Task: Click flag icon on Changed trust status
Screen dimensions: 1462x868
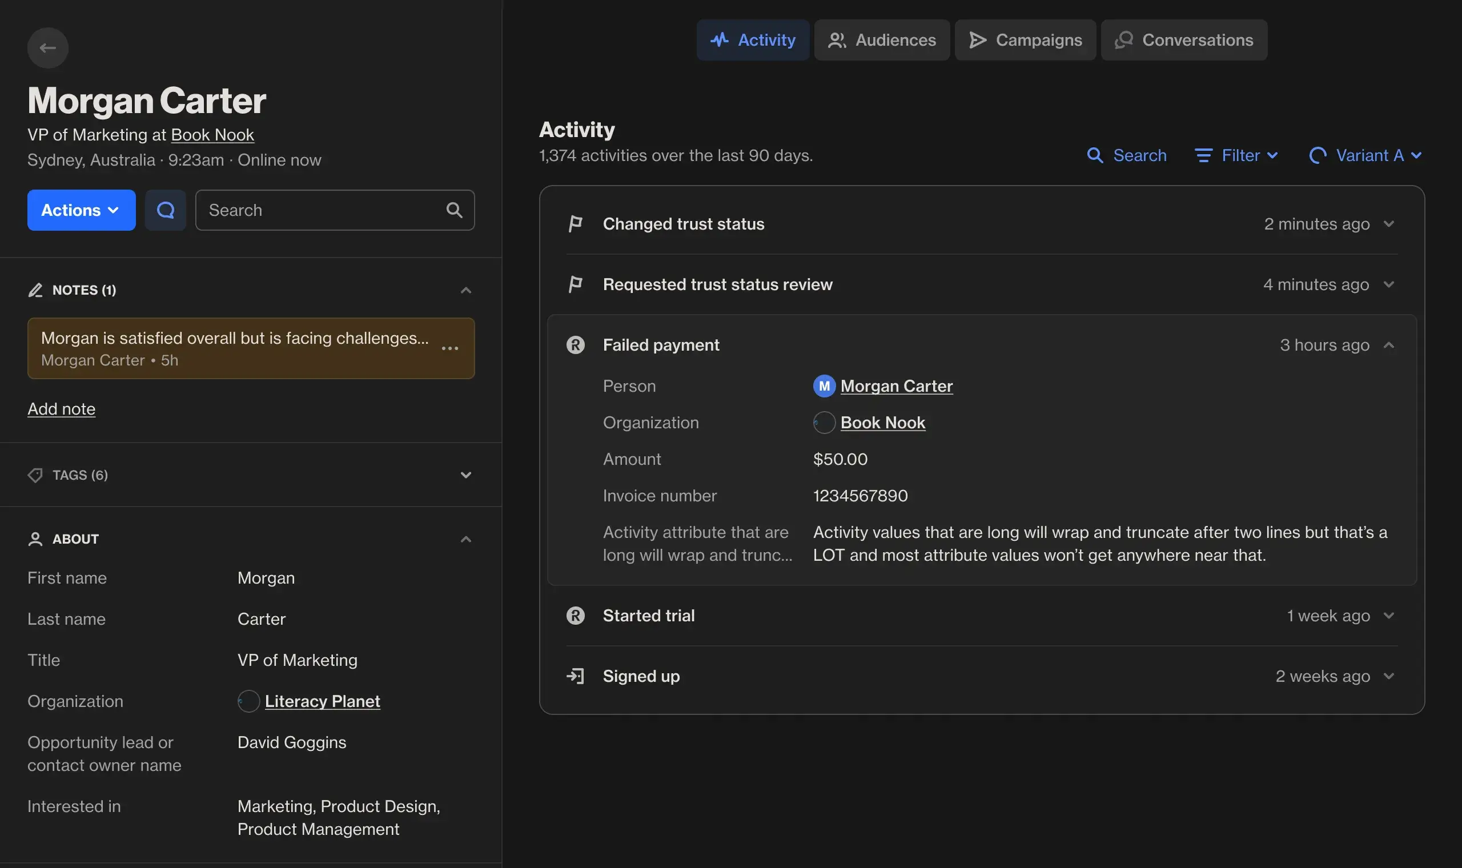Action: tap(576, 224)
